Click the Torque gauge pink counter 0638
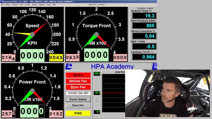212x119 pixels. (x=73, y=58)
